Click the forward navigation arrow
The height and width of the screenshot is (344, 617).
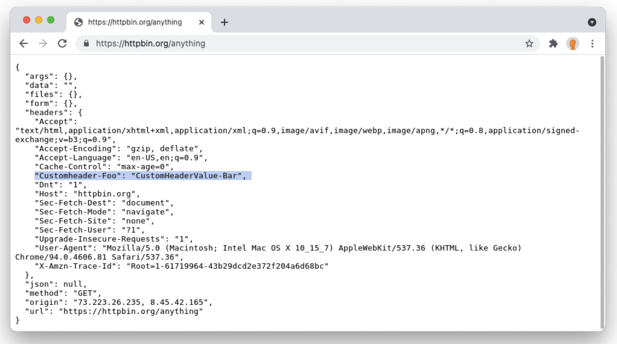(42, 43)
